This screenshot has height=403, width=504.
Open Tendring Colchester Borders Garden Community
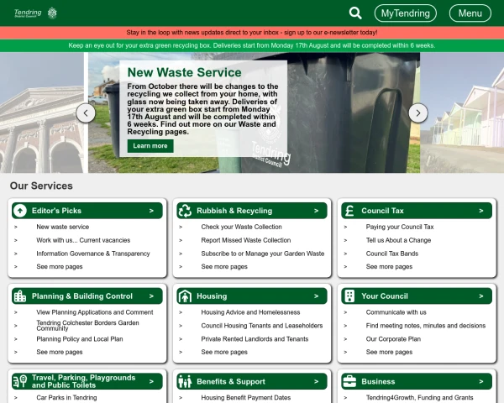click(87, 326)
